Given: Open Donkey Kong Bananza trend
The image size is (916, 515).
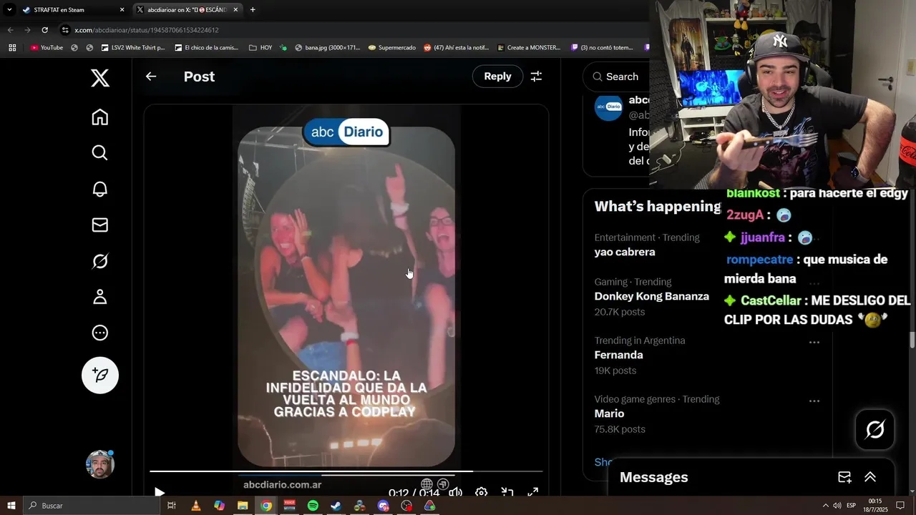Looking at the screenshot, I should [651, 296].
